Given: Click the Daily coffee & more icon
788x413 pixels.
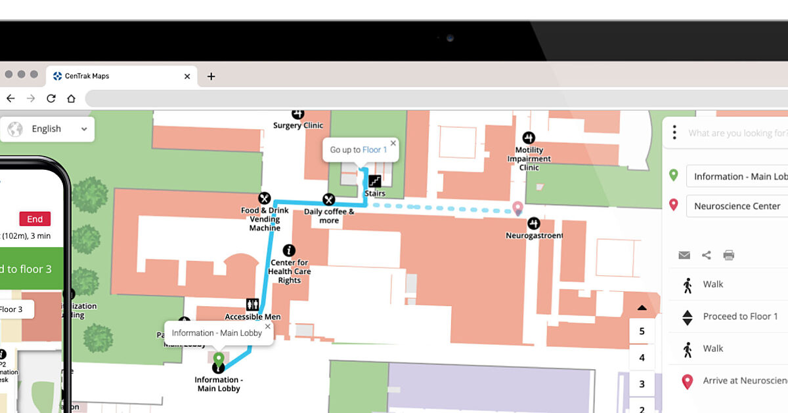Looking at the screenshot, I should pyautogui.click(x=328, y=199).
